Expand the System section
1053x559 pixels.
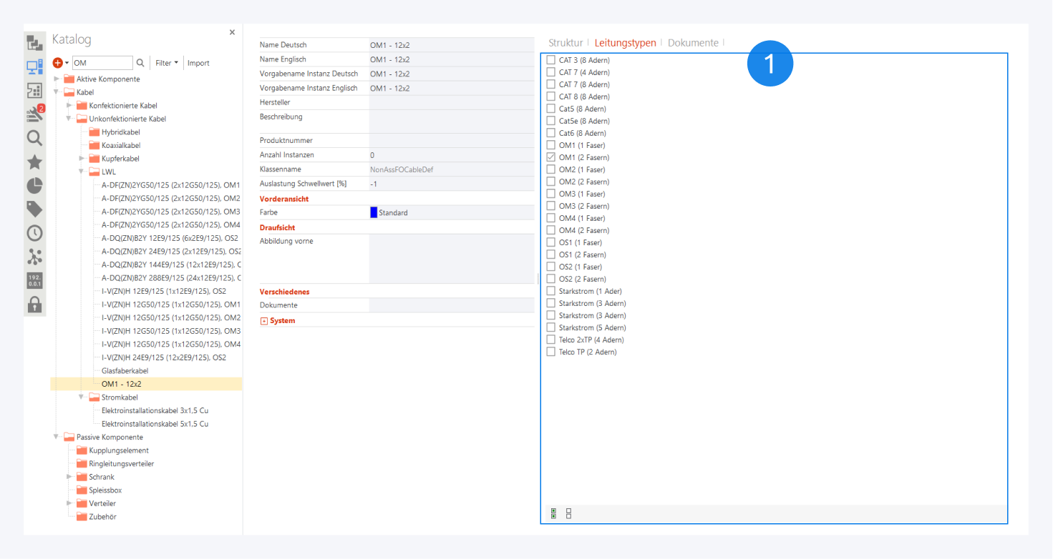[x=264, y=321]
